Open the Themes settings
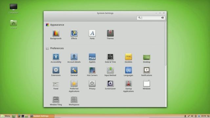 pyautogui.click(x=110, y=35)
